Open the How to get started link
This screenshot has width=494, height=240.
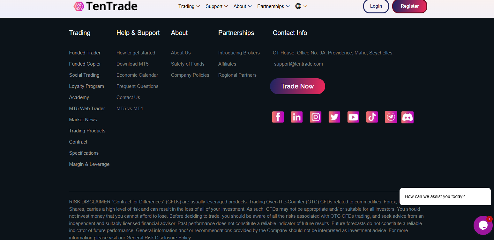(136, 53)
